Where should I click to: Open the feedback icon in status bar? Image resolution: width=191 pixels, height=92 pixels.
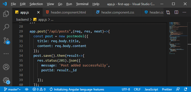click(178, 89)
